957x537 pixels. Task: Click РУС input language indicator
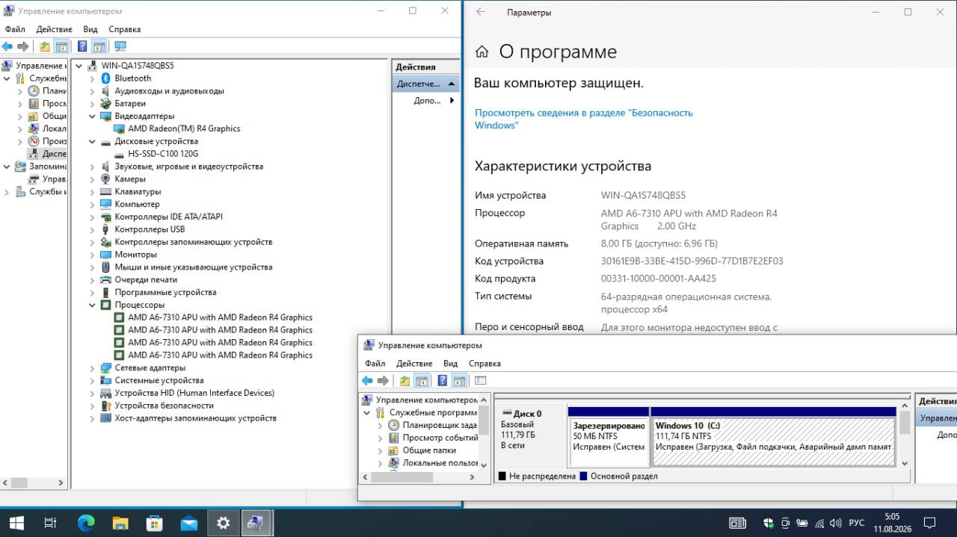(858, 524)
